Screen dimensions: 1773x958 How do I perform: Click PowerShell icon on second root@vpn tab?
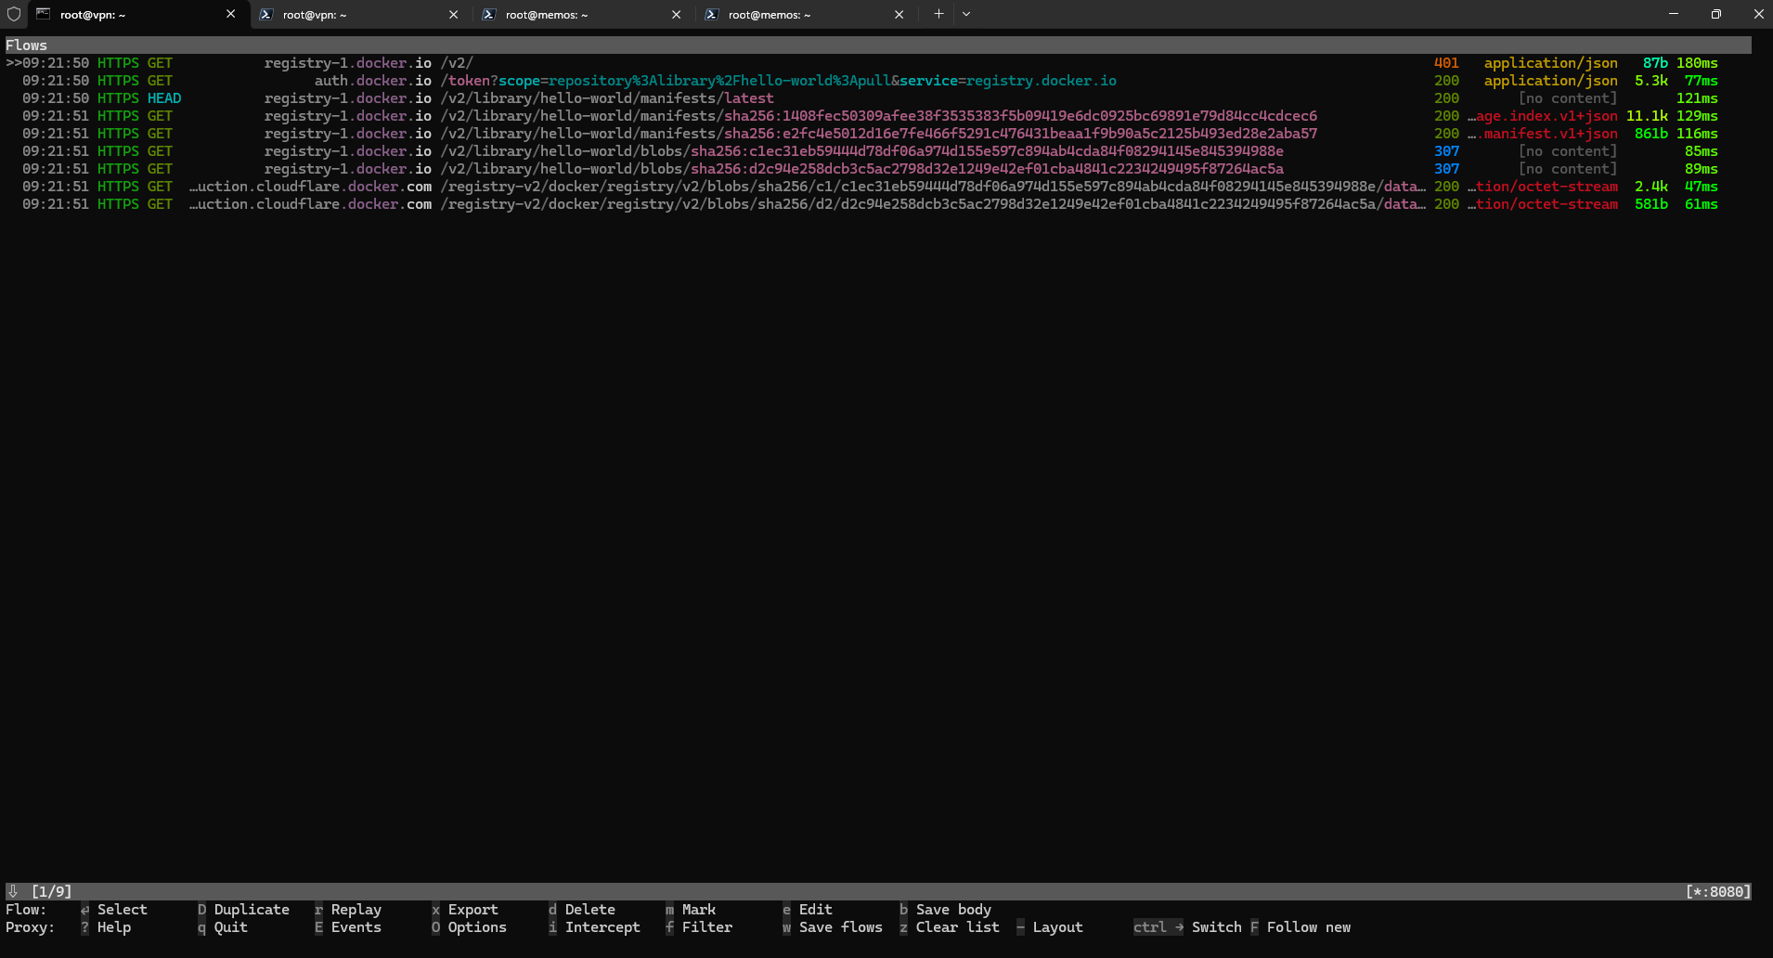[x=265, y=14]
